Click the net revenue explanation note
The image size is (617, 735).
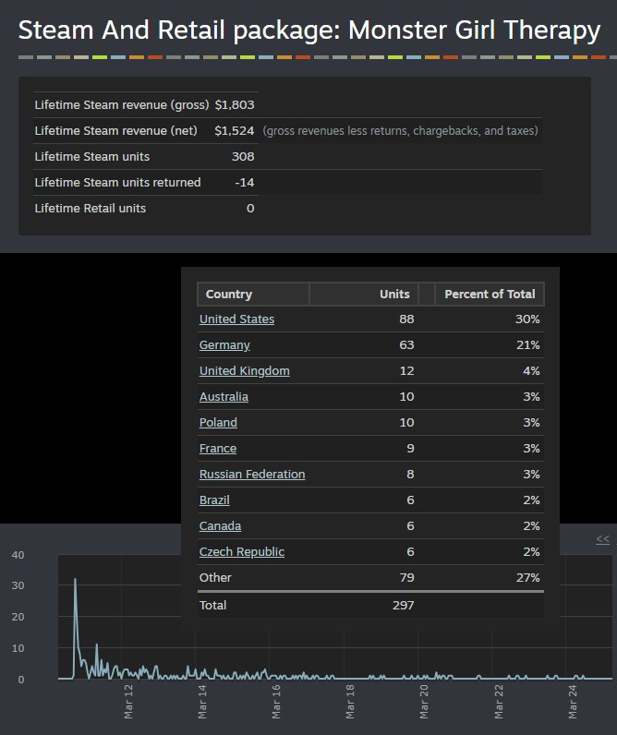tap(400, 130)
